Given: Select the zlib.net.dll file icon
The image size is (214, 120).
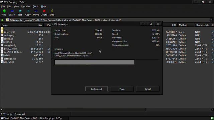Looking at the screenshot, I should [x=2, y=62].
